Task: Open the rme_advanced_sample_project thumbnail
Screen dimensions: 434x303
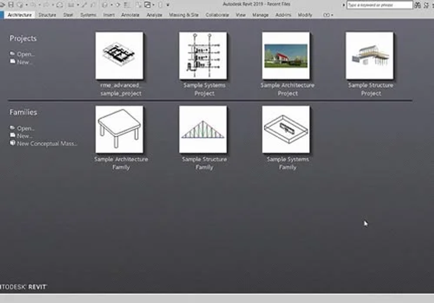Action: click(119, 56)
